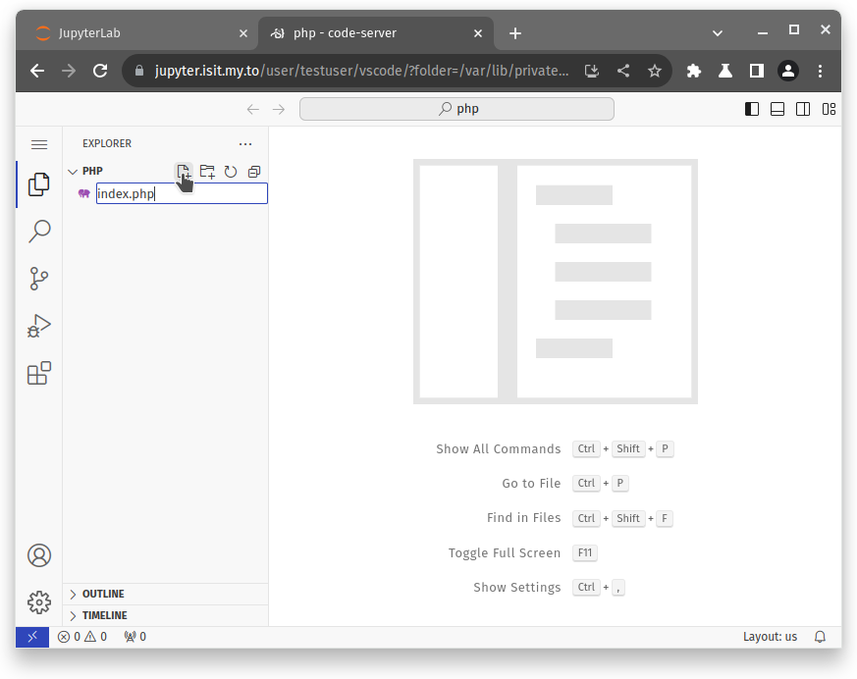Click the errors and warnings status indicator
This screenshot has height=679, width=857.
(81, 637)
